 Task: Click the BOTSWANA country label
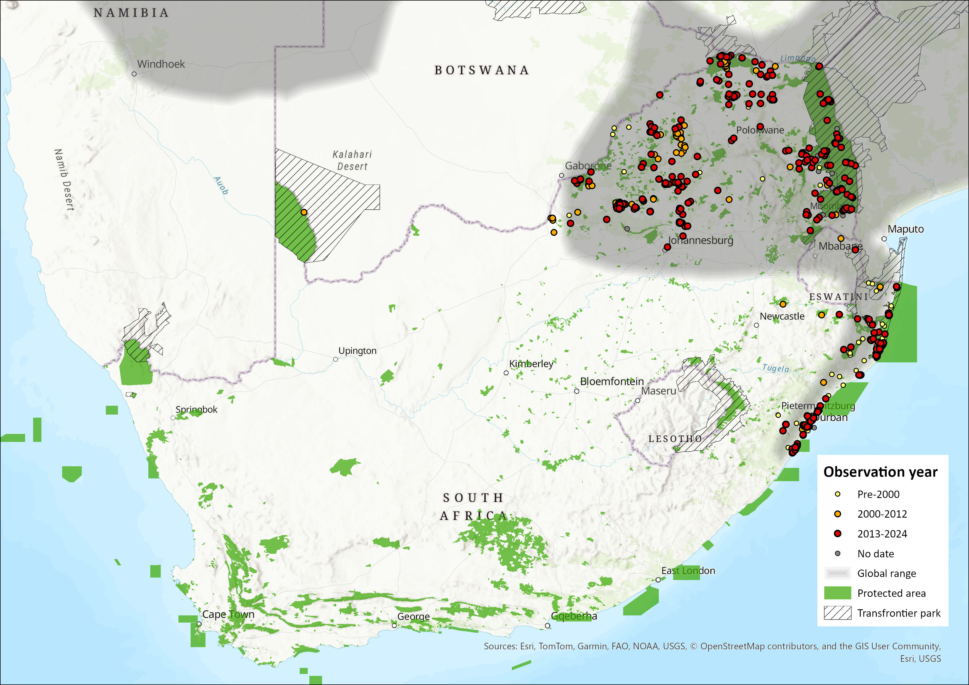click(x=481, y=70)
